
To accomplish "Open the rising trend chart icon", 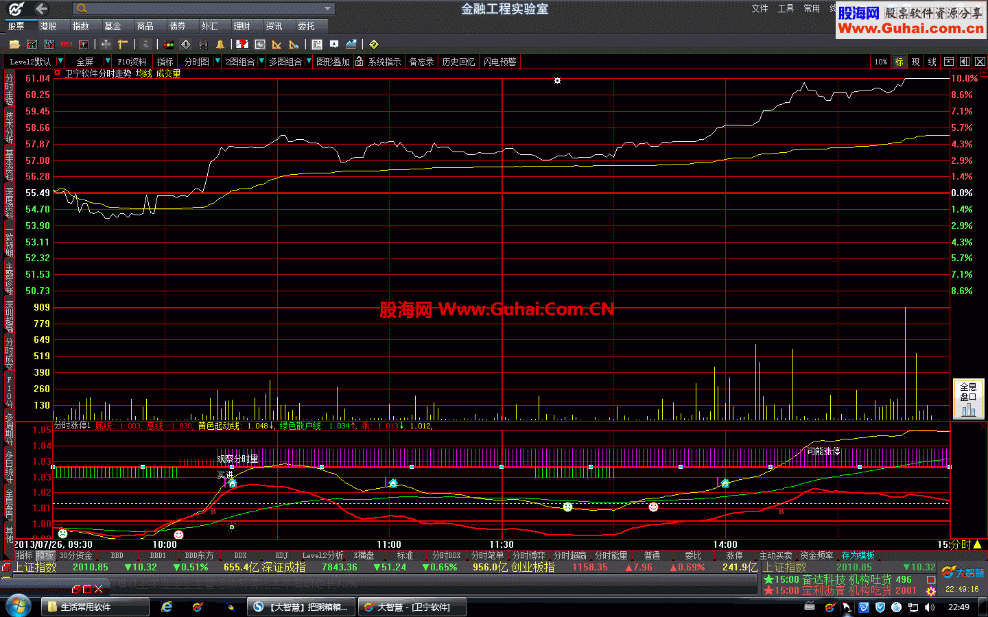I will click(351, 45).
